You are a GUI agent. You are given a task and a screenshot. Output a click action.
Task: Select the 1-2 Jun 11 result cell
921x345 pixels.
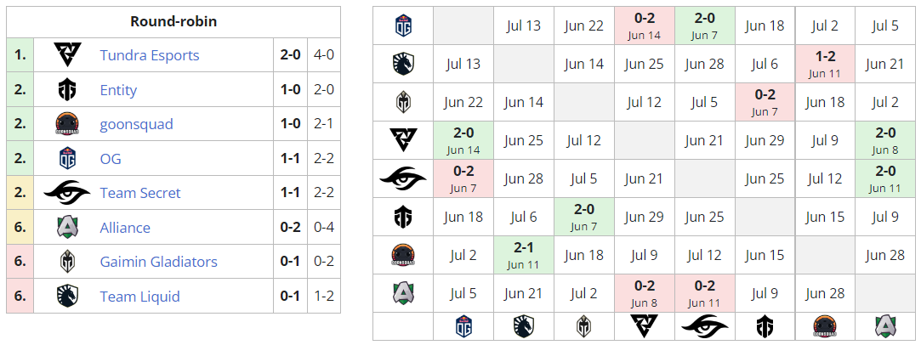tap(825, 64)
